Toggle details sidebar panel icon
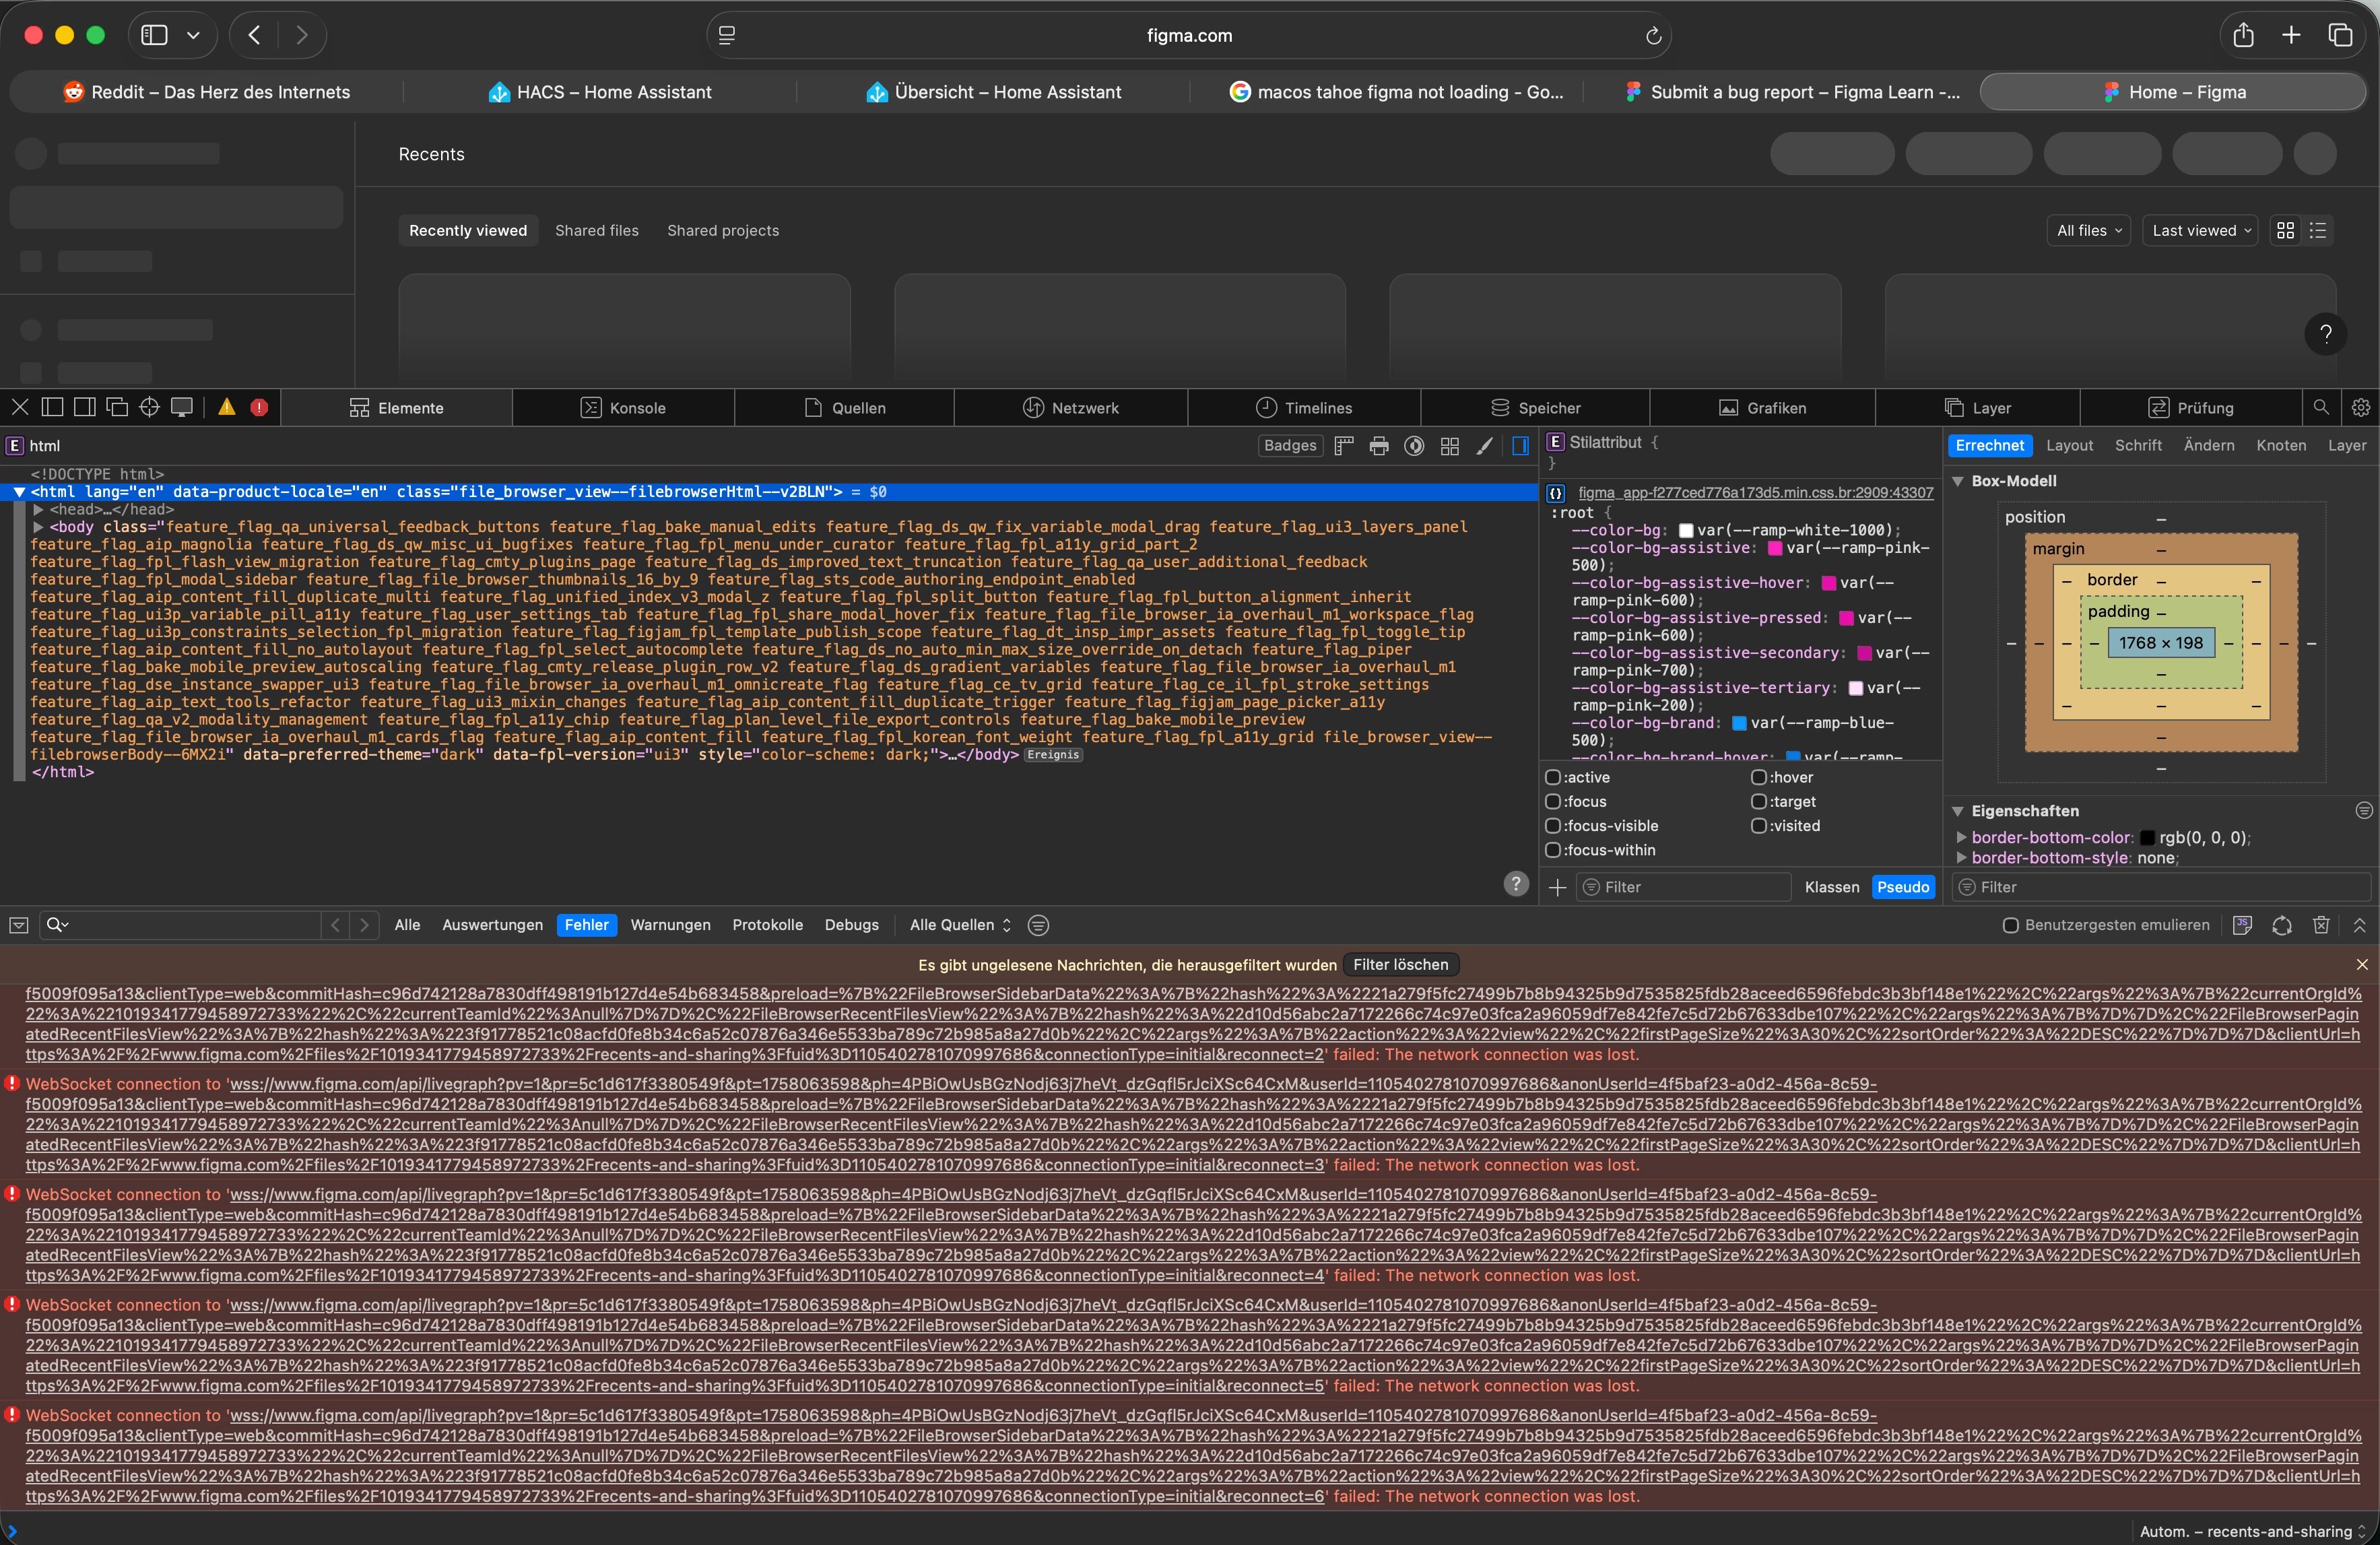 pyautogui.click(x=1520, y=446)
